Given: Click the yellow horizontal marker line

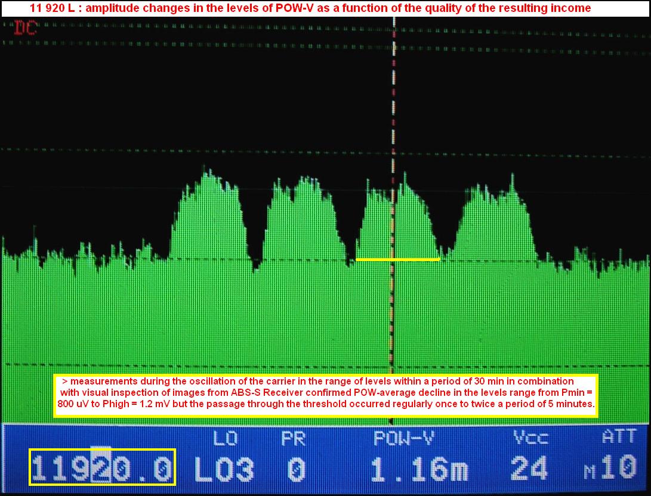Looking at the screenshot, I should click(397, 259).
